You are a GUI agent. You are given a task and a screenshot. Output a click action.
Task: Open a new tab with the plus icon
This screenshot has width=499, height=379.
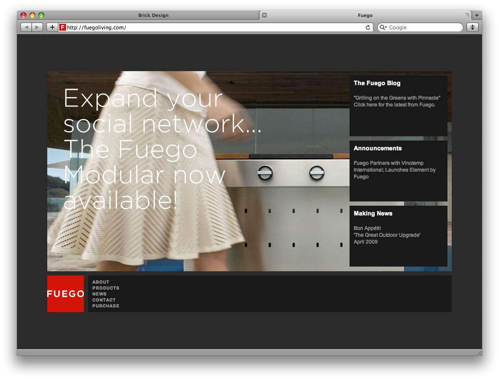click(477, 15)
